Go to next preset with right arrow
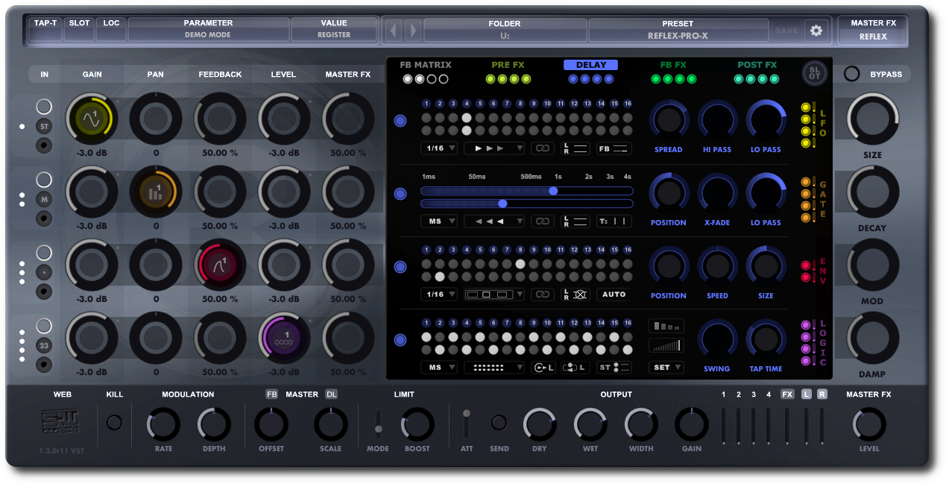 (x=411, y=31)
